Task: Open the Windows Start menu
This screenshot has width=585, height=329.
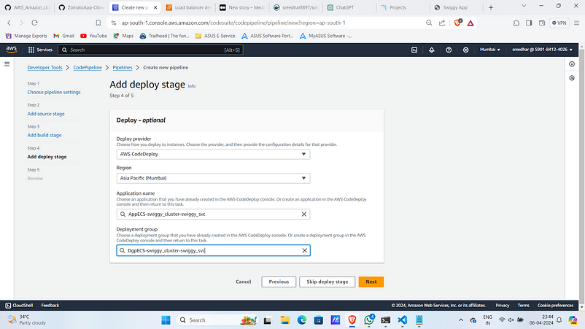Action: [x=166, y=320]
